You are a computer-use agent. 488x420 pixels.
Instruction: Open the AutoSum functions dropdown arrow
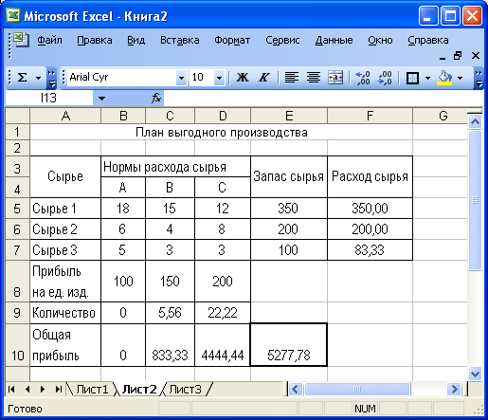(x=39, y=78)
